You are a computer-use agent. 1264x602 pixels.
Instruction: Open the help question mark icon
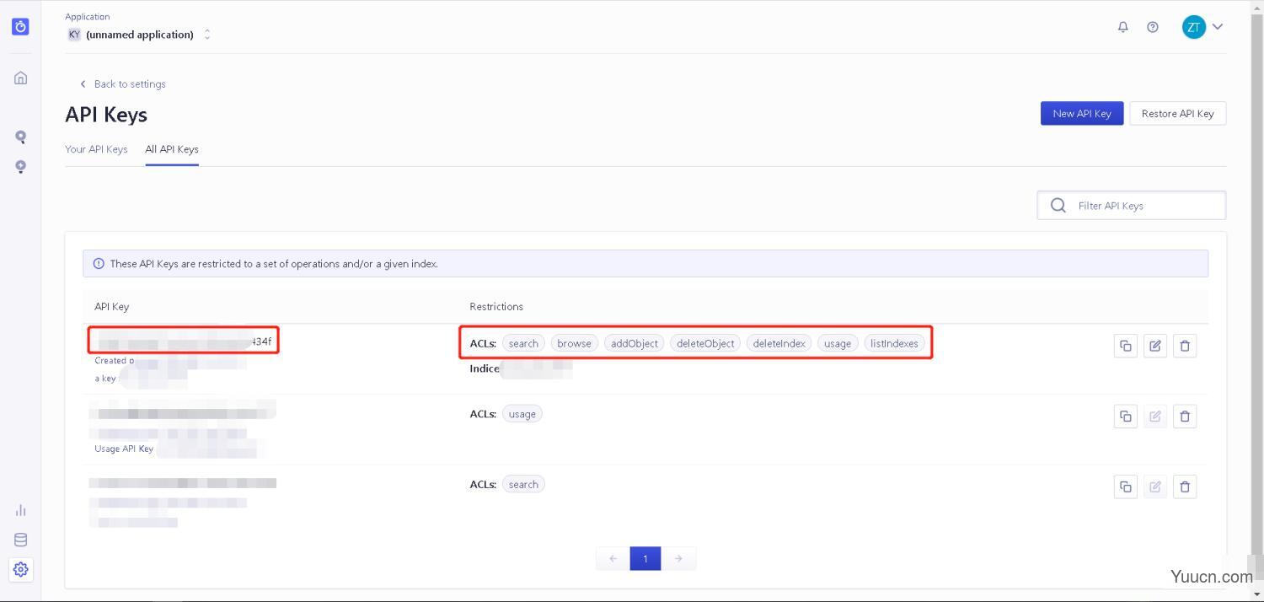point(1152,27)
